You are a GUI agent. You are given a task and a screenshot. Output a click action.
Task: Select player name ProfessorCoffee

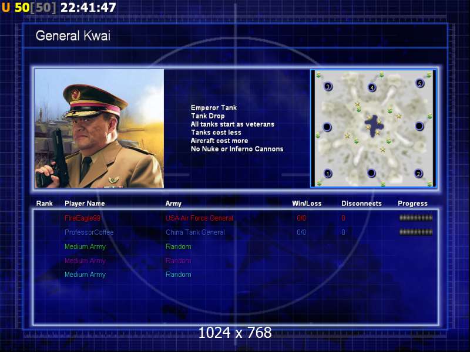(89, 232)
